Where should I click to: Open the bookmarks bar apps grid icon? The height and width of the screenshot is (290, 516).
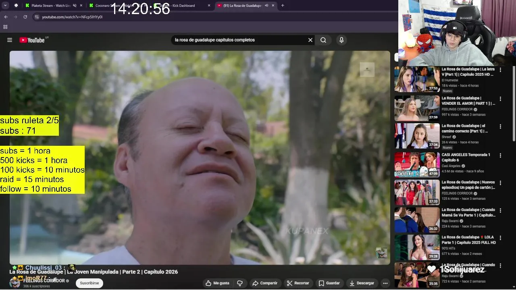click(5, 27)
